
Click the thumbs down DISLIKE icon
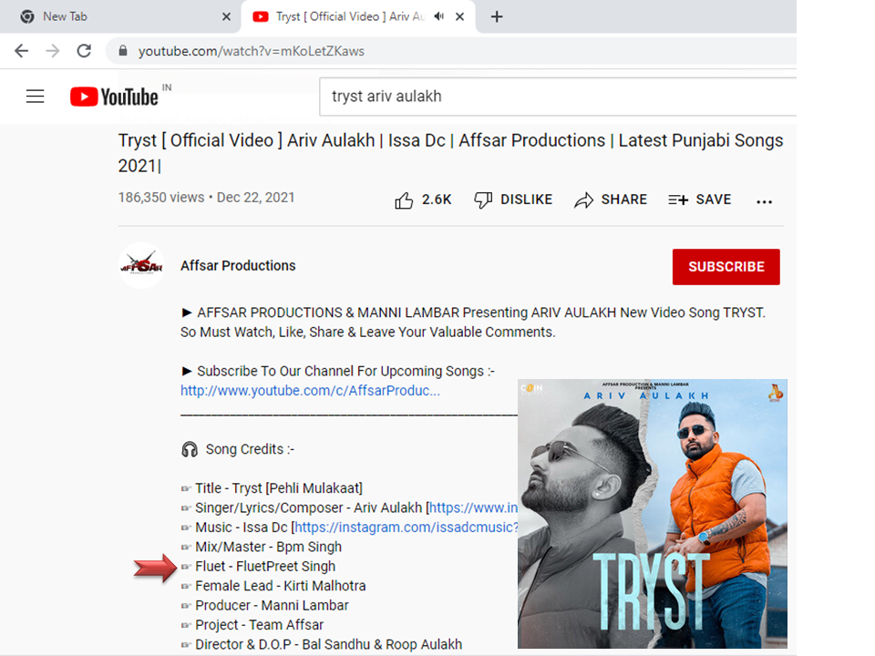coord(484,200)
